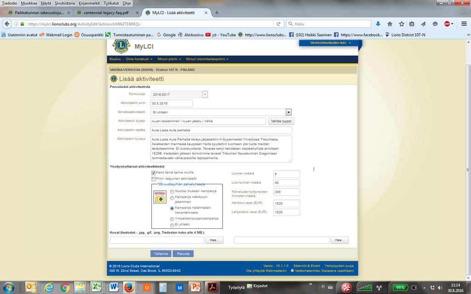Open the 'Ota yhteyttä Webmasteriin' link
The height and width of the screenshot is (294, 471).
tap(266, 271)
